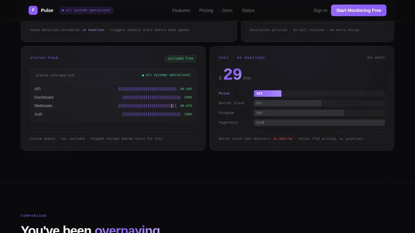Viewport: 415px width, 233px height.
Task: Select the API uptime sparkline
Action: (148, 89)
